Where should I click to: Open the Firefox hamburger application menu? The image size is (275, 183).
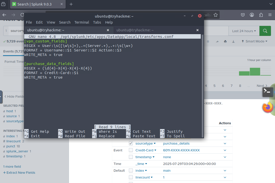coord(270,15)
